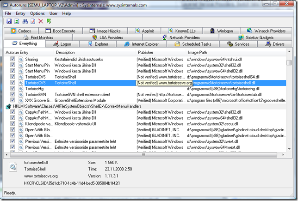The width and height of the screenshot is (298, 201).
Task: Click the file icon of the selected TortoiseCVS row
Action: 21,83
